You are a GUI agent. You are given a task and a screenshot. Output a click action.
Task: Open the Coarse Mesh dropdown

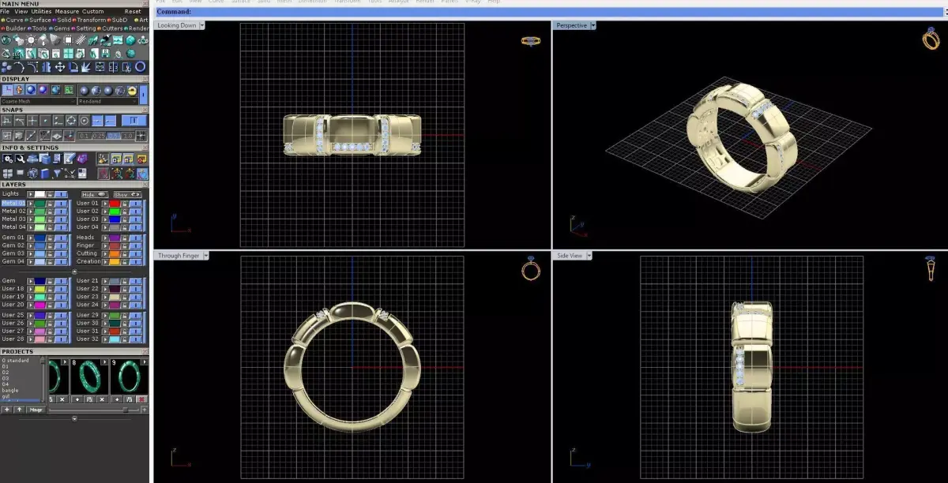tap(39, 101)
